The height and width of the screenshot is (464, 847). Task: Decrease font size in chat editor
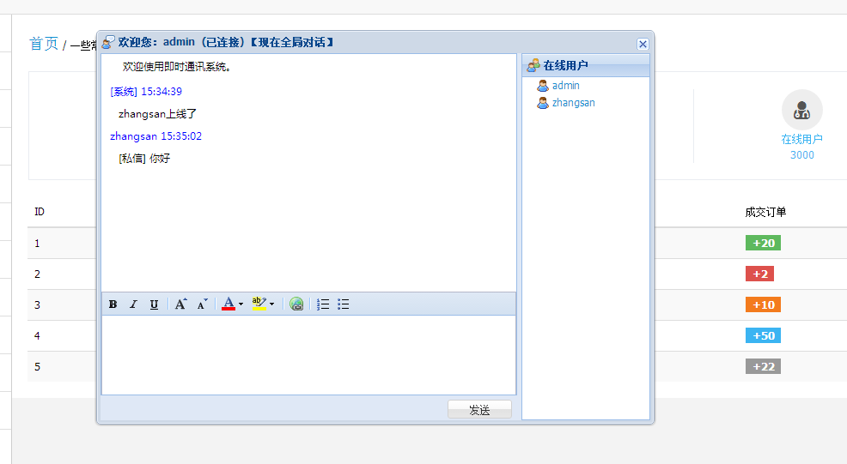tap(202, 304)
